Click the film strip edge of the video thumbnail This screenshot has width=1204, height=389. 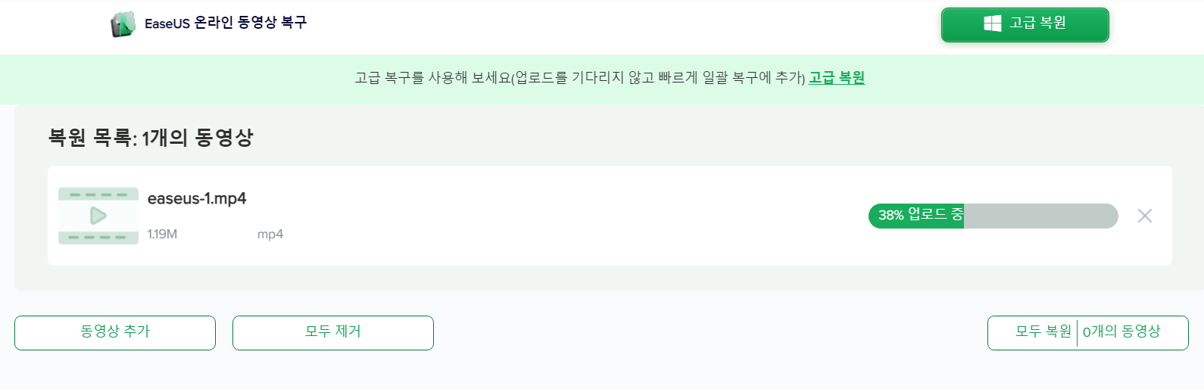(x=98, y=194)
